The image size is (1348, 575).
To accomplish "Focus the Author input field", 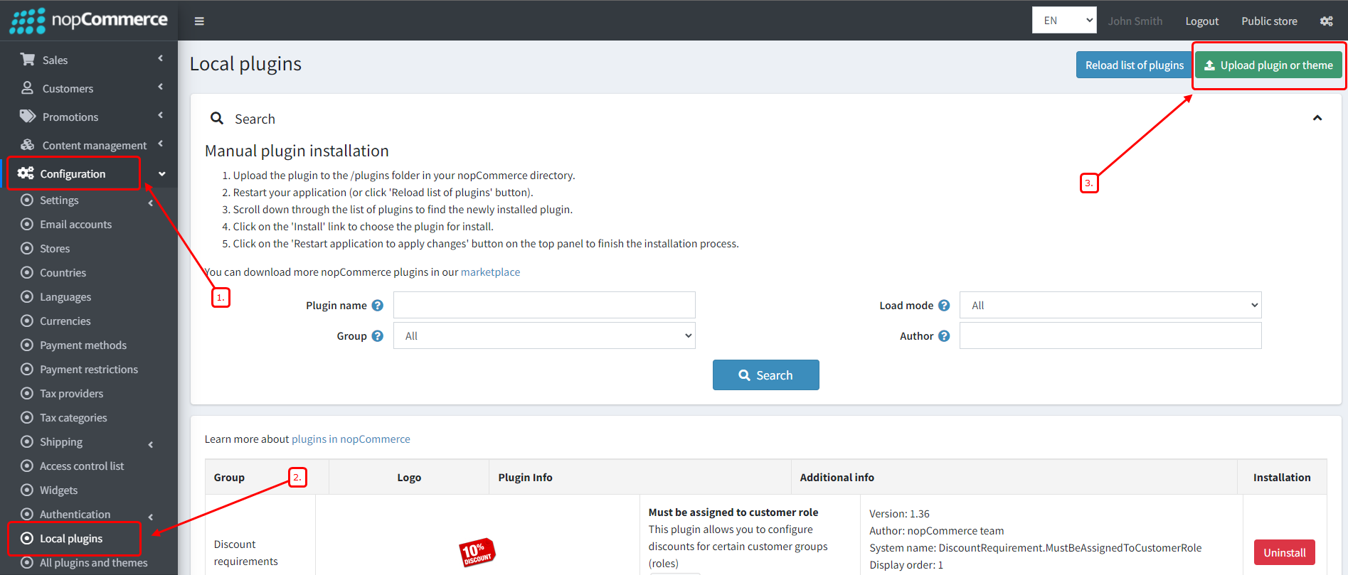I will coord(1110,335).
